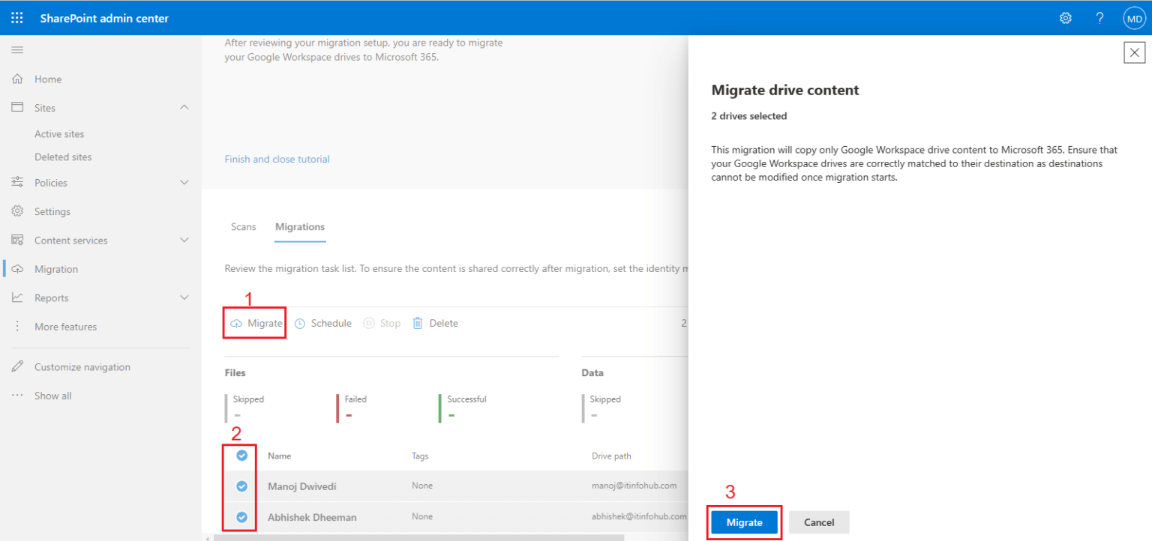Collapse the Sites section in the sidebar

(184, 107)
